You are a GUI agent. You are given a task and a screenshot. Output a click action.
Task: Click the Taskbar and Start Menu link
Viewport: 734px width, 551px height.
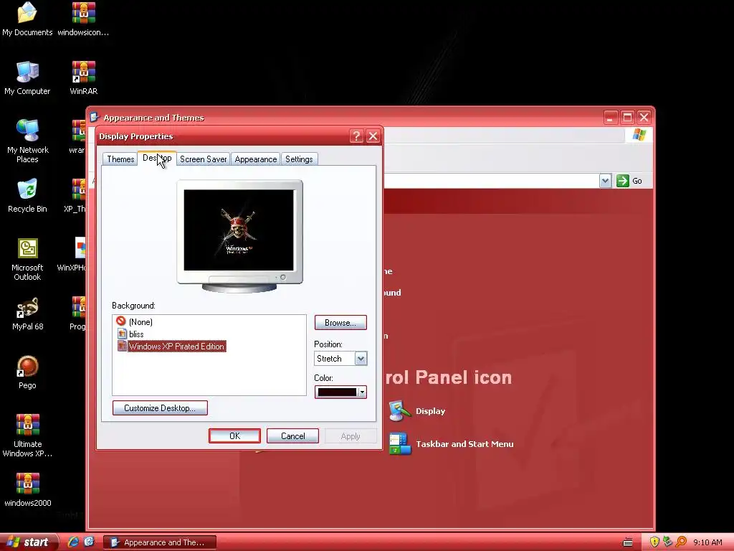(464, 443)
